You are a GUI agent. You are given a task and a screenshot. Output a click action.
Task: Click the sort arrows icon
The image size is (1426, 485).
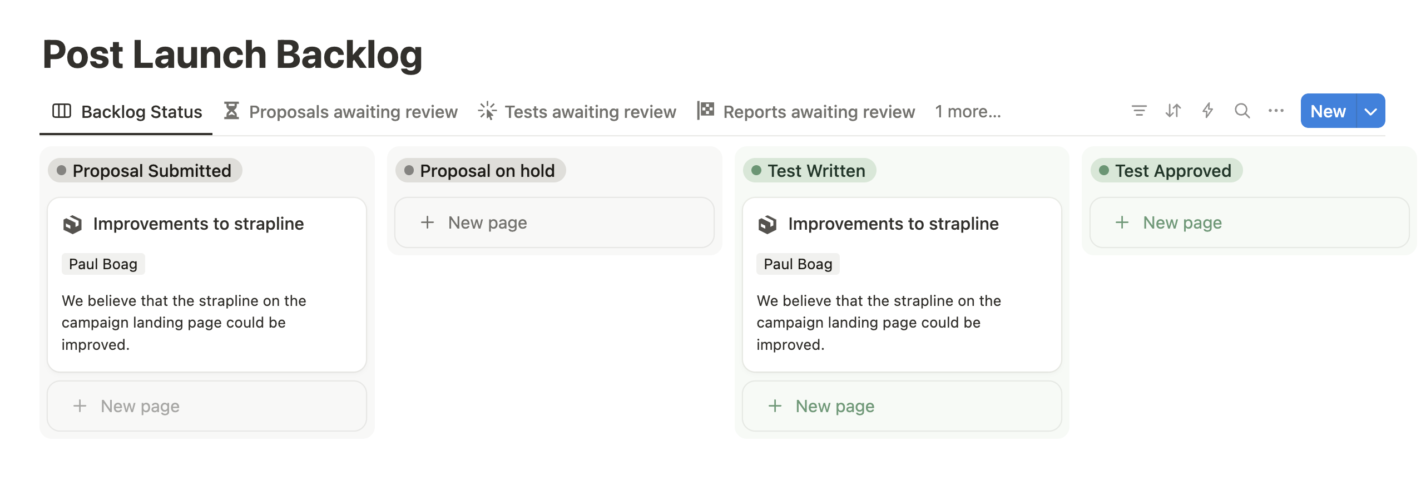click(x=1174, y=111)
